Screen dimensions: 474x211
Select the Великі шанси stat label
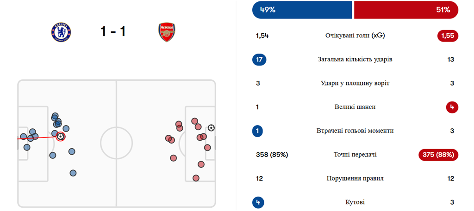[x=355, y=107]
